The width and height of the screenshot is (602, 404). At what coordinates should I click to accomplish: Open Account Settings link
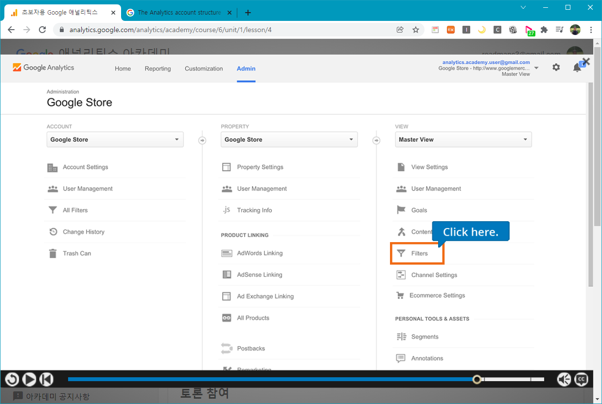pos(86,167)
